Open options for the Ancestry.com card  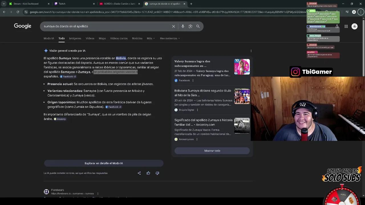click(x=197, y=139)
